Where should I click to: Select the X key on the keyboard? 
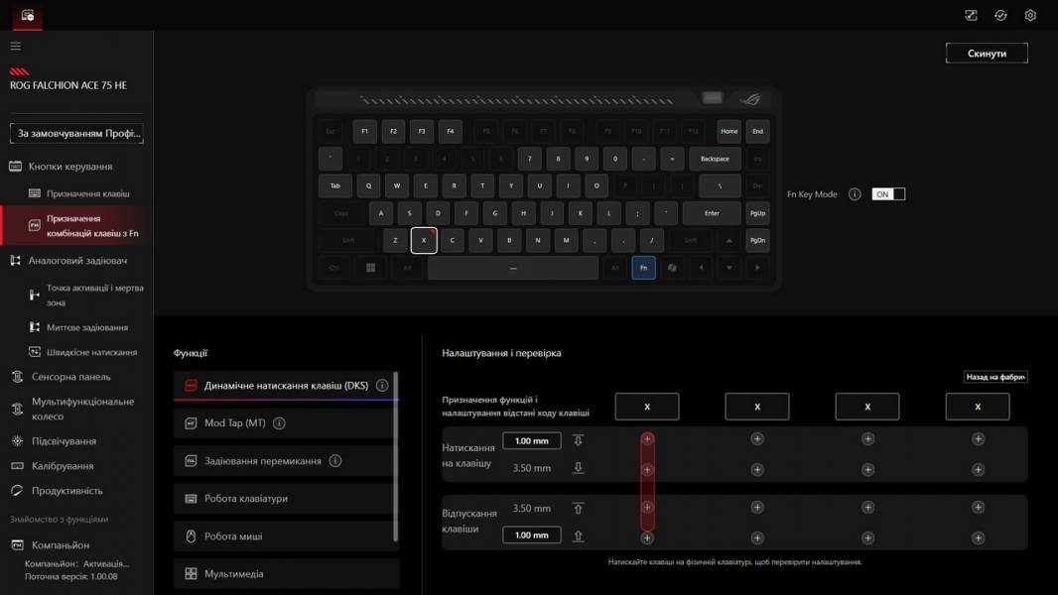point(424,240)
